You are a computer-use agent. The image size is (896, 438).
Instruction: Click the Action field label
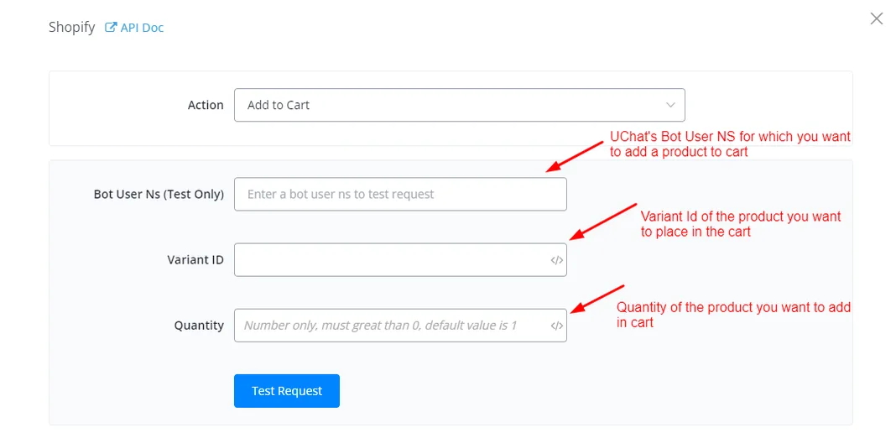tap(206, 105)
